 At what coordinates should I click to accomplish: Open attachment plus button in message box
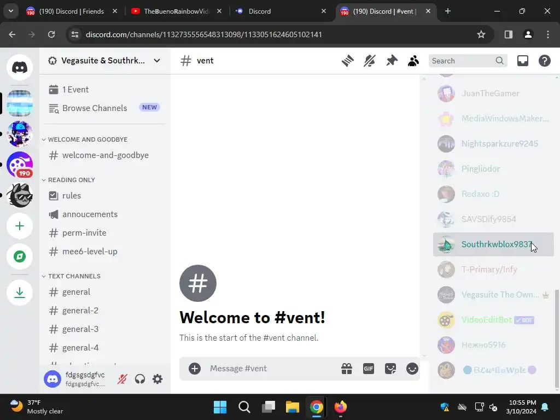coord(195,369)
